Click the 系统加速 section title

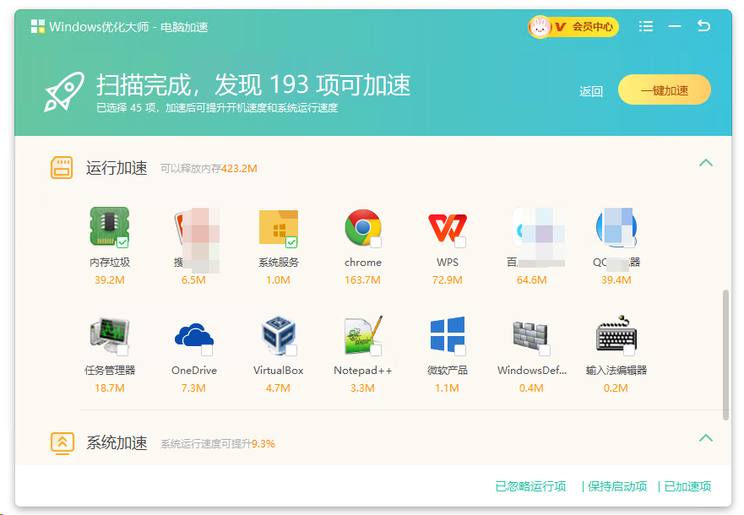[117, 443]
